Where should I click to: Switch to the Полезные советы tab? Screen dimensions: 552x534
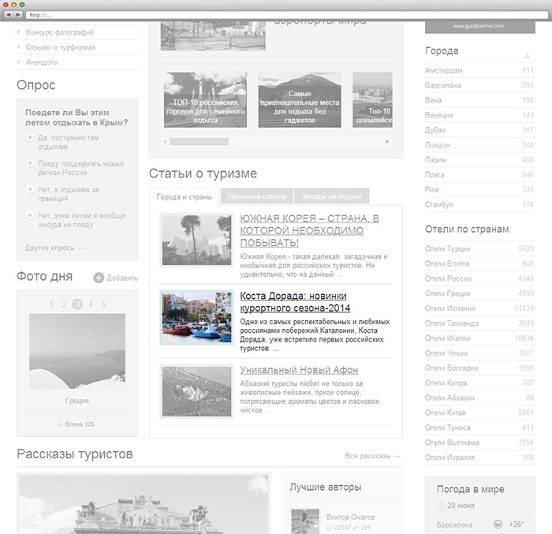coord(256,196)
